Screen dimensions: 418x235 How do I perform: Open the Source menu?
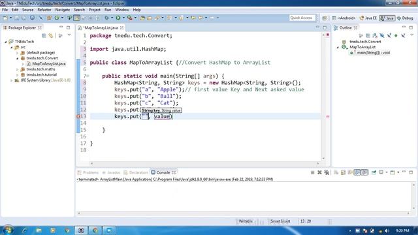(27, 10)
